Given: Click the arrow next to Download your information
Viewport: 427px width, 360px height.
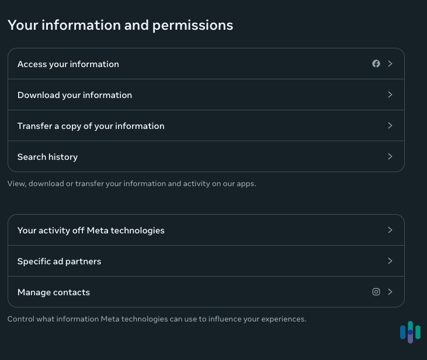Looking at the screenshot, I should click(x=390, y=95).
